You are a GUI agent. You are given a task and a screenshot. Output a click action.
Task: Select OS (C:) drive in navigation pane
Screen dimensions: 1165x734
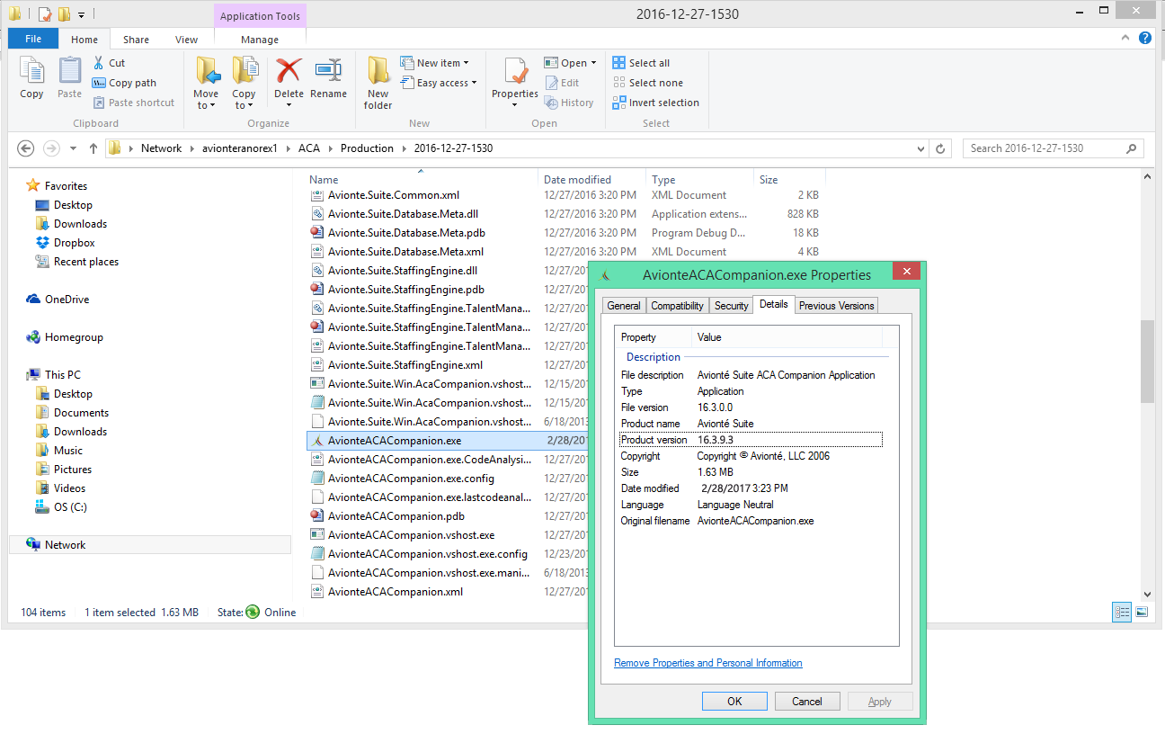60,507
